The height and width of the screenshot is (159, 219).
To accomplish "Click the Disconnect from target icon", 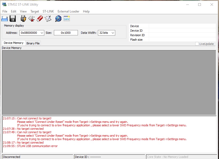I will point(31,19).
